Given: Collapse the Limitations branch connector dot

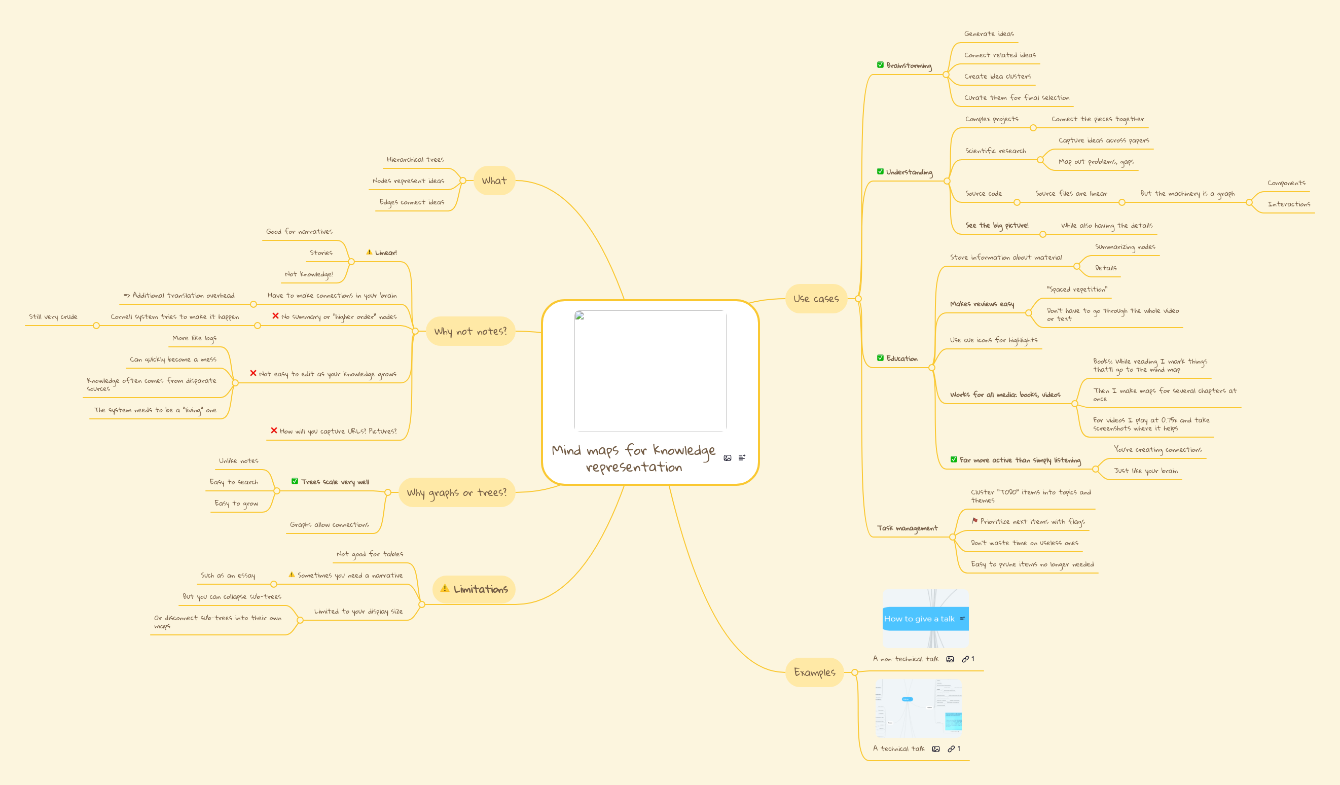Looking at the screenshot, I should coord(422,603).
